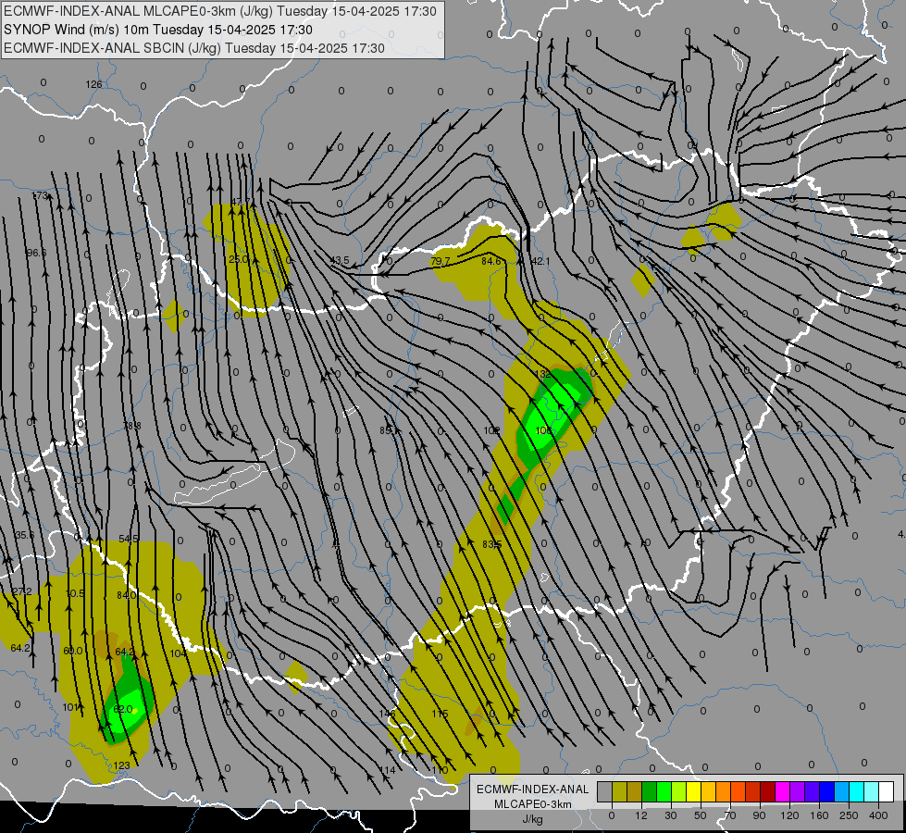
Task: Select the pure yellow swatch ending at 50
Action: (693, 791)
